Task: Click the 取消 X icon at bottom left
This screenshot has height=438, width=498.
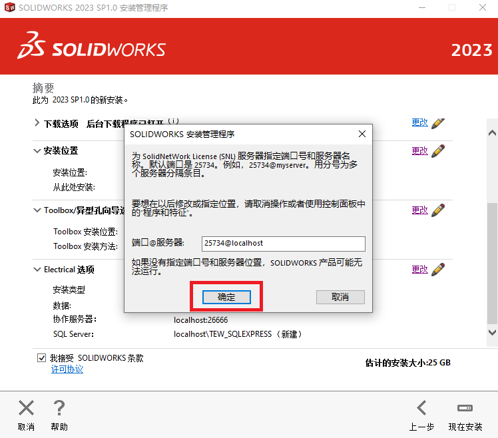Action: pyautogui.click(x=26, y=408)
